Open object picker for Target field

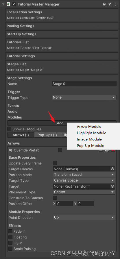click(x=112, y=186)
